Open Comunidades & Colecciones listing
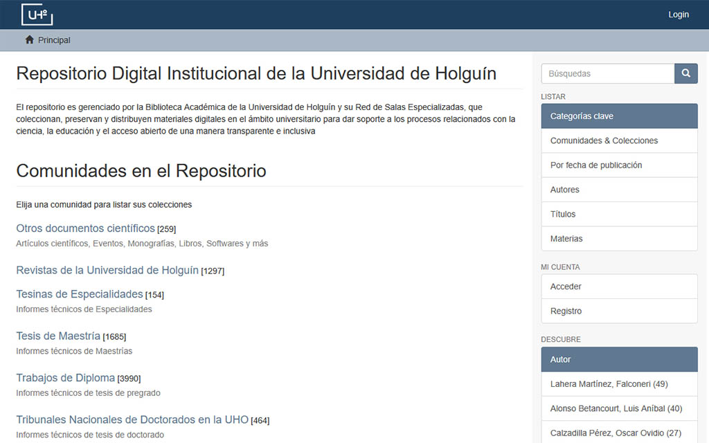Viewport: 709px width, 443px height. [604, 141]
